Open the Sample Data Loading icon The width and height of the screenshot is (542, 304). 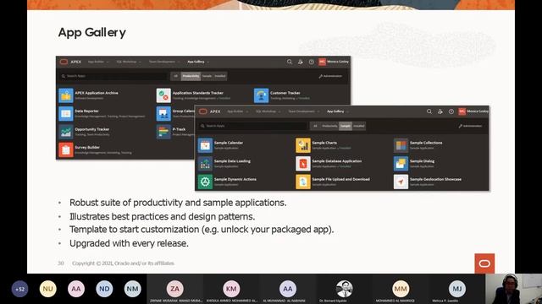point(205,164)
